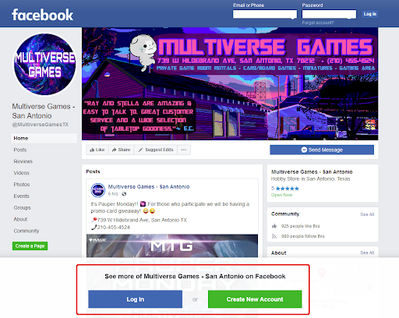Open the Reviews tab in sidebar
This screenshot has height=318, width=399.
click(x=23, y=161)
